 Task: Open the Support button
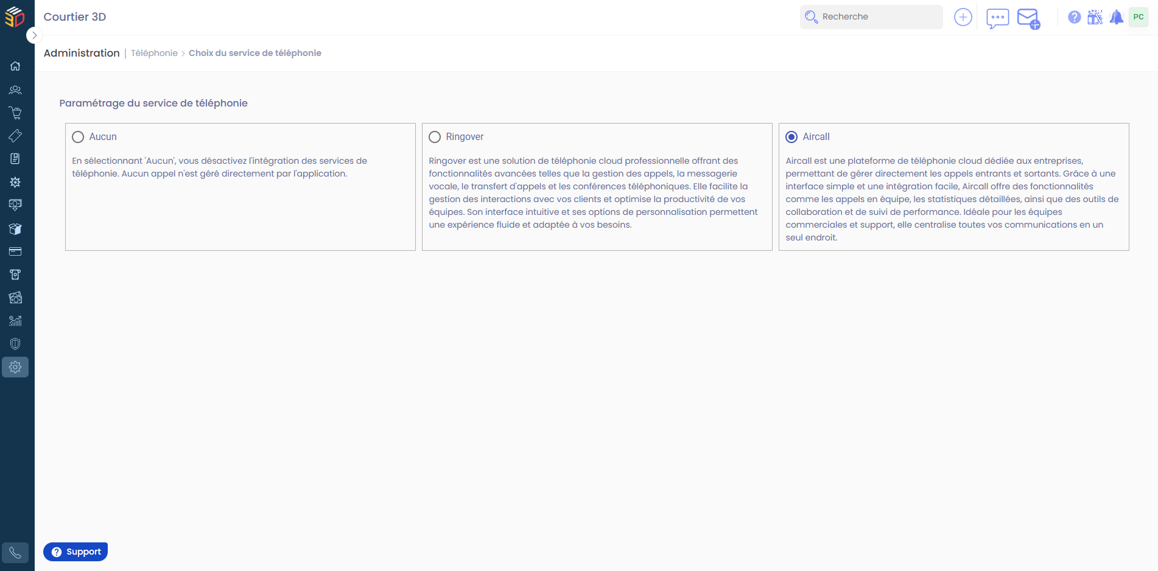(75, 552)
